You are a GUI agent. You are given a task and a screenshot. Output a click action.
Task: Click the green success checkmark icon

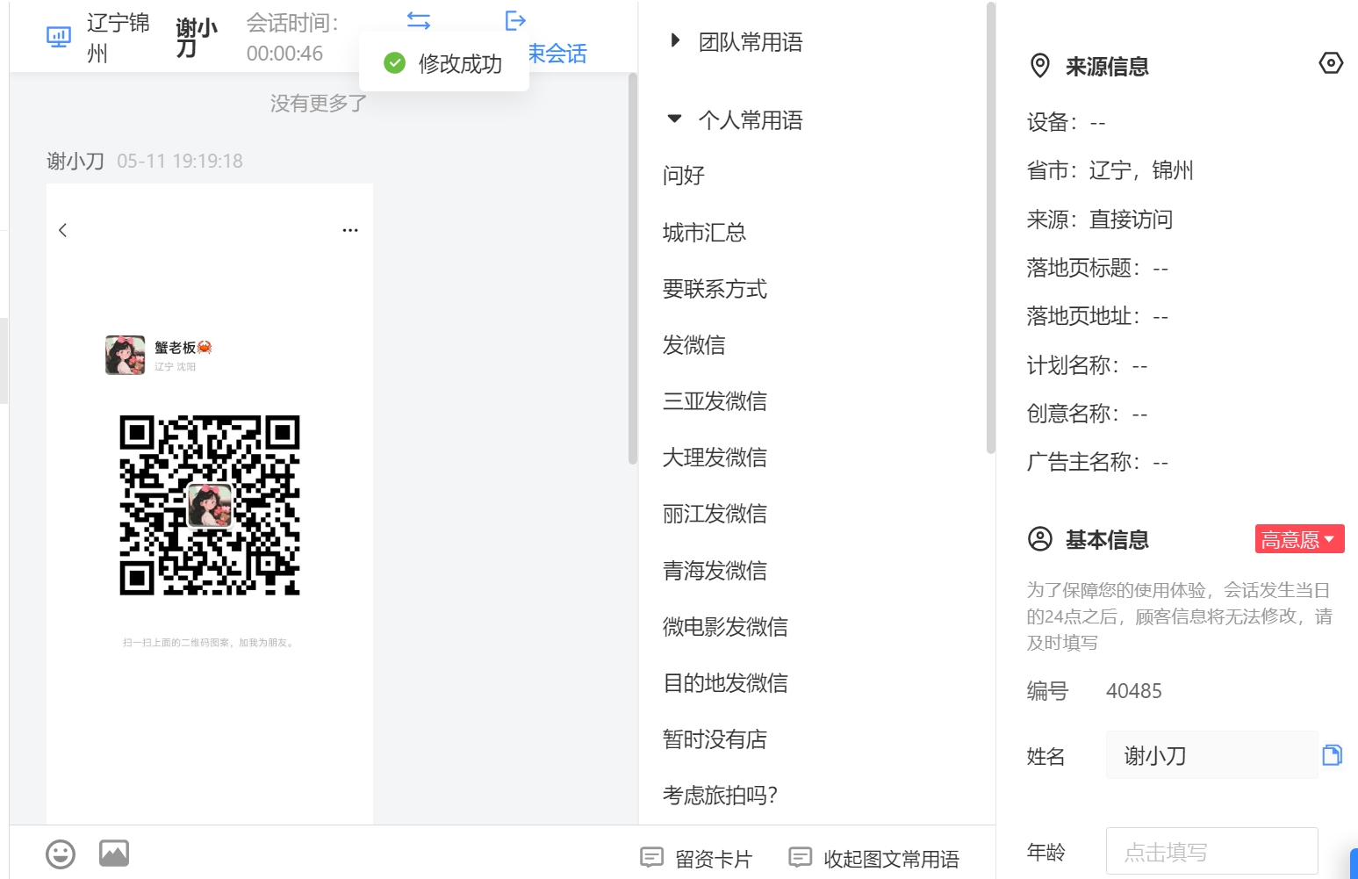click(x=395, y=63)
